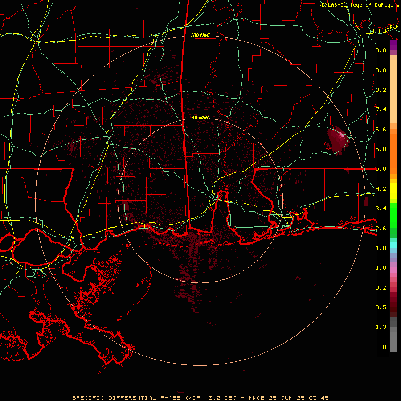Pick the cyan segment of the color bar
401x401 pixels.
[x=393, y=245]
